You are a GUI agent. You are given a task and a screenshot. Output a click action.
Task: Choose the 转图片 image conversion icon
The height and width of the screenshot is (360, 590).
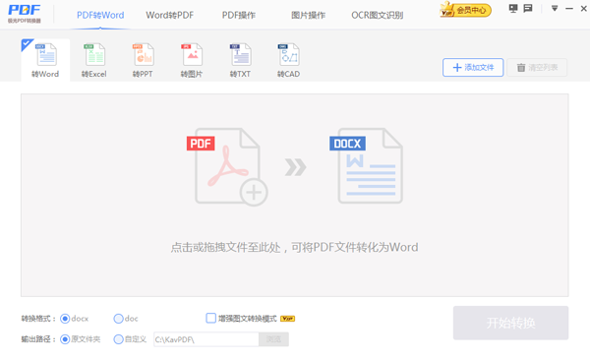[192, 60]
